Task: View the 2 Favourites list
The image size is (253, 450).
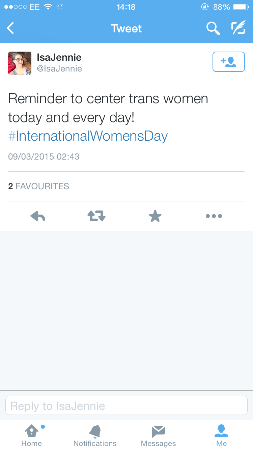Action: pyautogui.click(x=38, y=186)
